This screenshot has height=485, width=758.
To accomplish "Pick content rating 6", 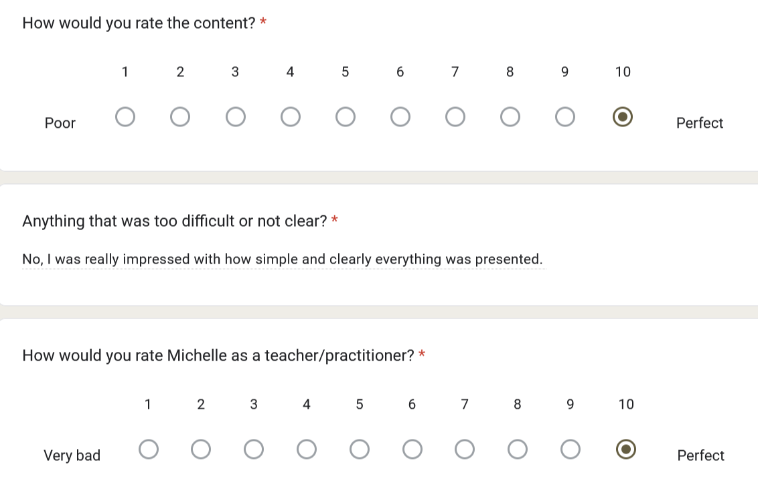I will pos(400,117).
